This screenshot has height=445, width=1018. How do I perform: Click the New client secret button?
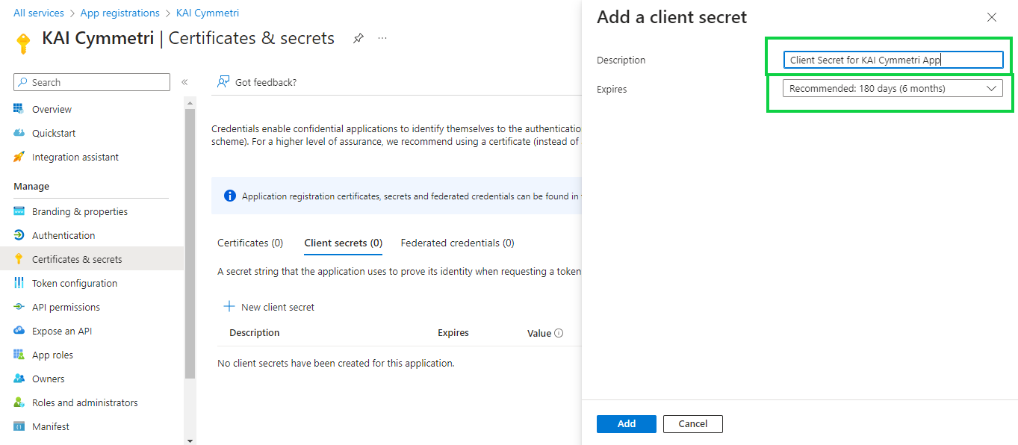(270, 307)
